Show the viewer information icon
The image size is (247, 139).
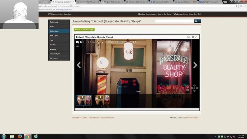pos(193,37)
